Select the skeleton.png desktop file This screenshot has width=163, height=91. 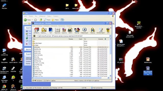pos(148,60)
